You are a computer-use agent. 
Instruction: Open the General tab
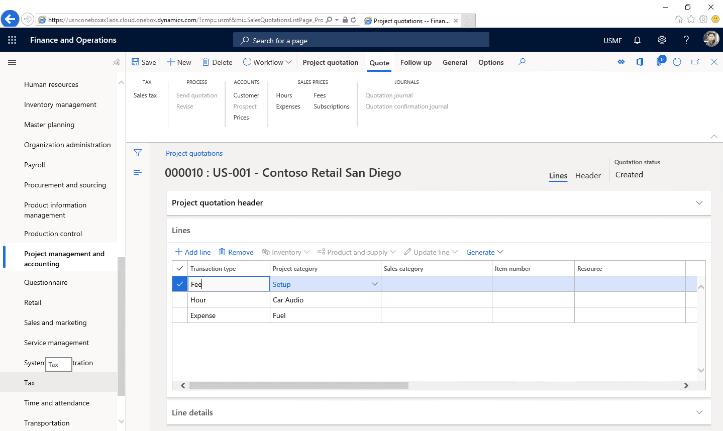click(455, 62)
